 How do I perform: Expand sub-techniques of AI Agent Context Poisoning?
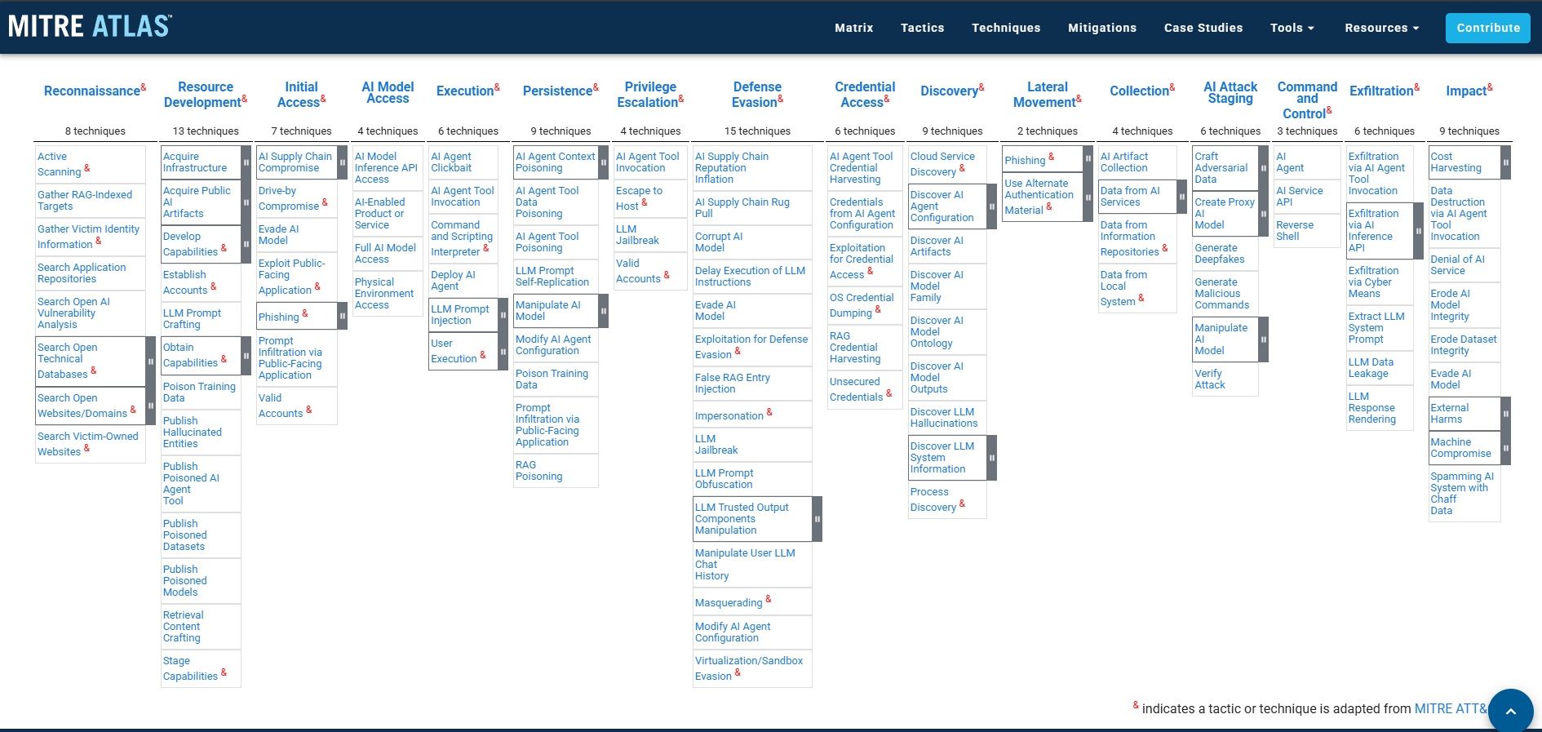pos(604,162)
